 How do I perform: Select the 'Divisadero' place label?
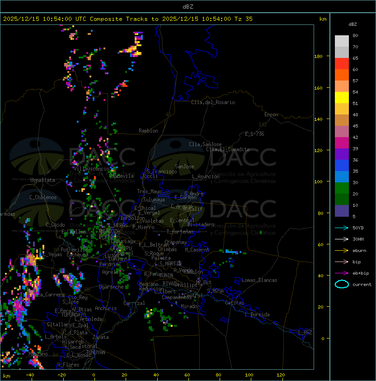click(x=201, y=224)
